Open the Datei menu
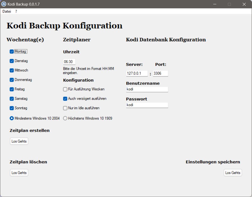Viewport: 252px width, 197px height. tap(7, 11)
